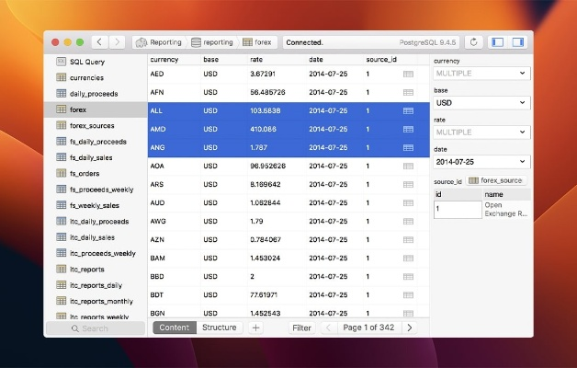577x368 pixels.
Task: Navigate back with the left arrow
Action: pos(99,42)
